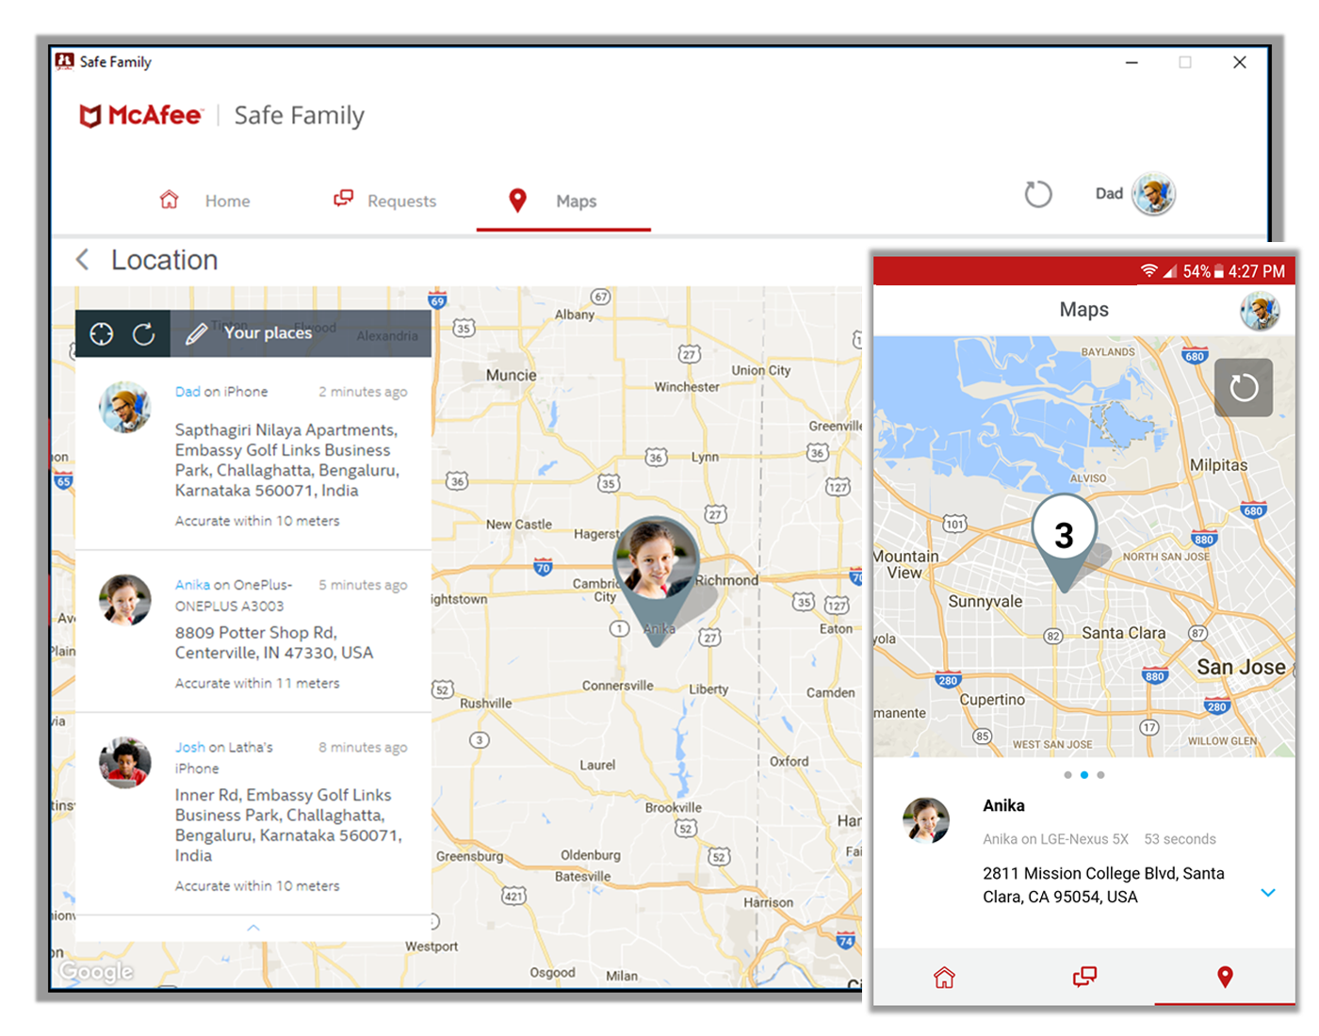Screen dimensions: 1319x1036
Task: Click the Sapthagiri Nilaya Apartments address text
Action: (287, 460)
